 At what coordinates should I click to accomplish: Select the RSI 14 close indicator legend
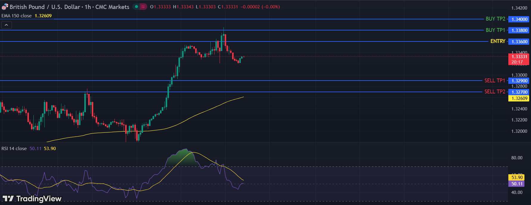14,148
